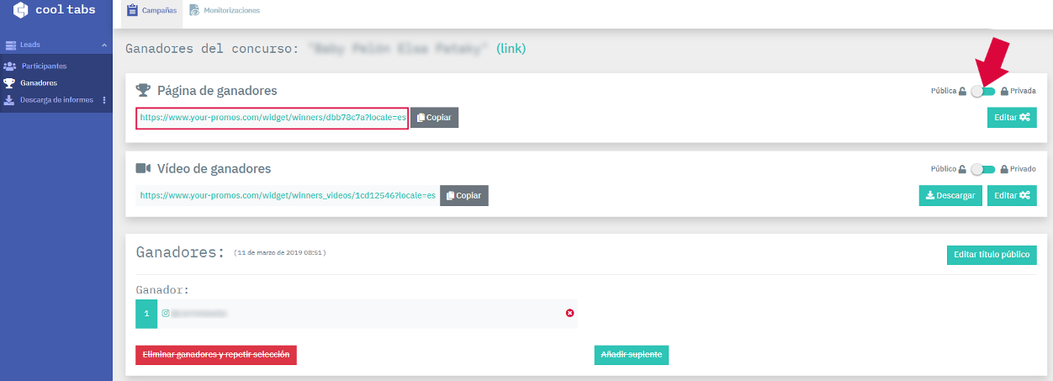Copy the winners page URL
1053x381 pixels.
[435, 118]
